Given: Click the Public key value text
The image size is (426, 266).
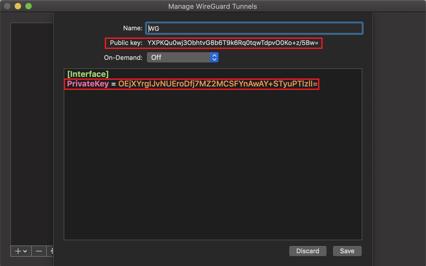Looking at the screenshot, I should (x=233, y=43).
